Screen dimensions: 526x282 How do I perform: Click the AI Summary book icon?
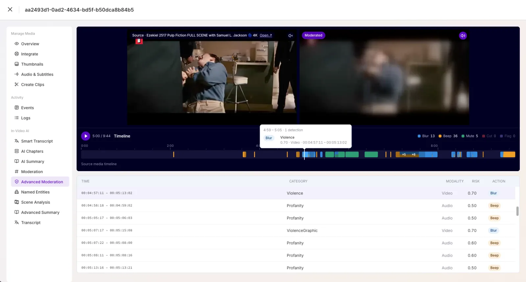(16, 161)
